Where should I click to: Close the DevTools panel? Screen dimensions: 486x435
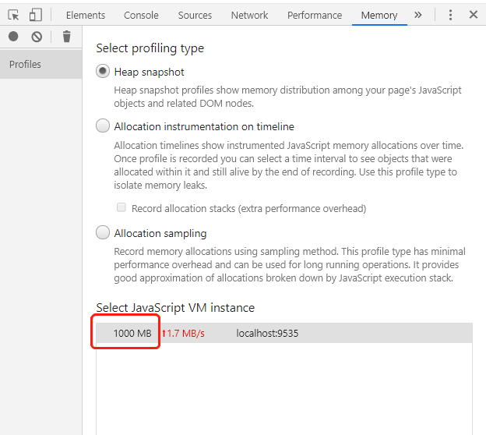[474, 15]
